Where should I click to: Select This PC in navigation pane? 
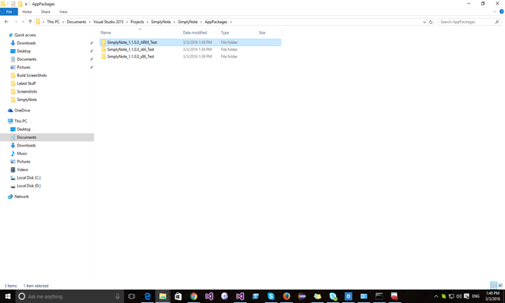(20, 121)
